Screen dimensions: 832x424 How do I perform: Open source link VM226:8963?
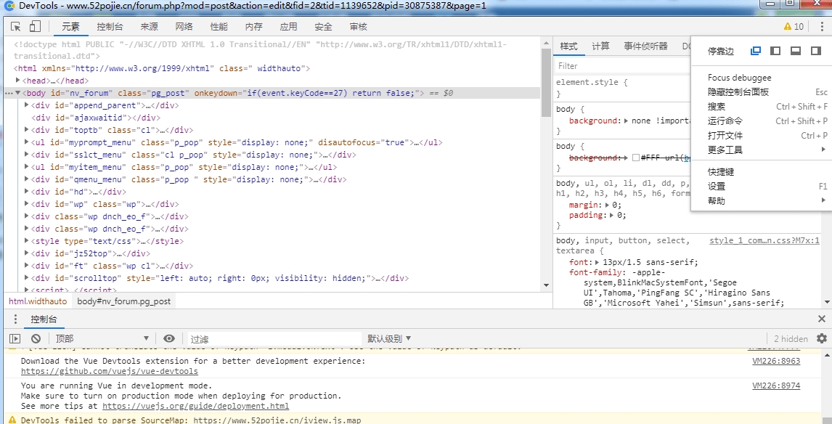776,361
